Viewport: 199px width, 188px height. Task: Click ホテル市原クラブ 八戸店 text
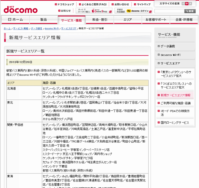click(x=58, y=119)
